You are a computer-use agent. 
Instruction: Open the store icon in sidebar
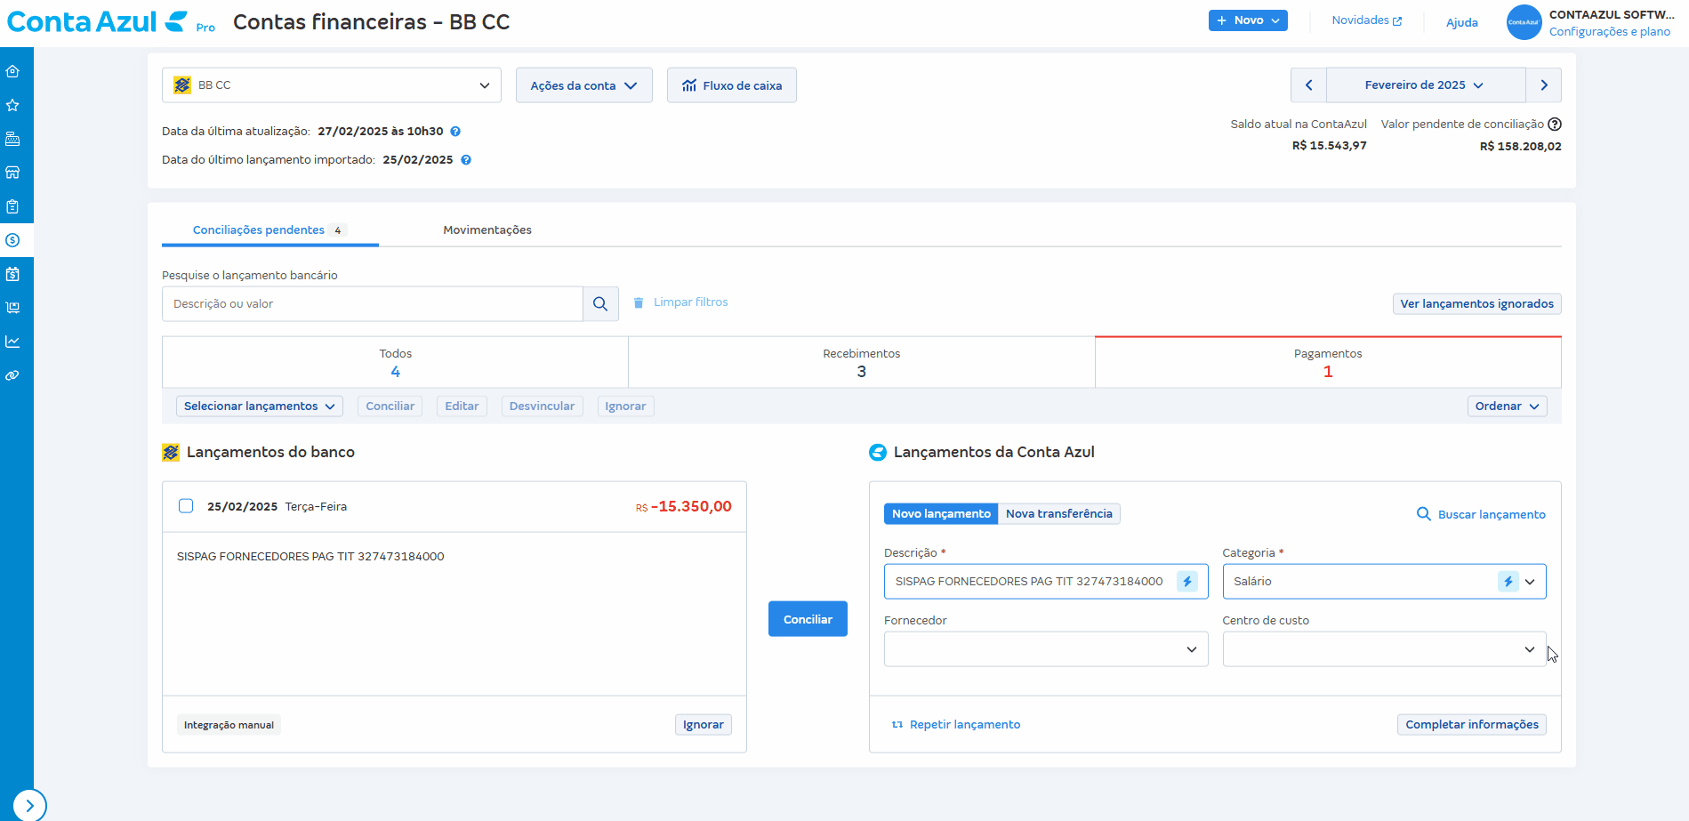click(12, 173)
